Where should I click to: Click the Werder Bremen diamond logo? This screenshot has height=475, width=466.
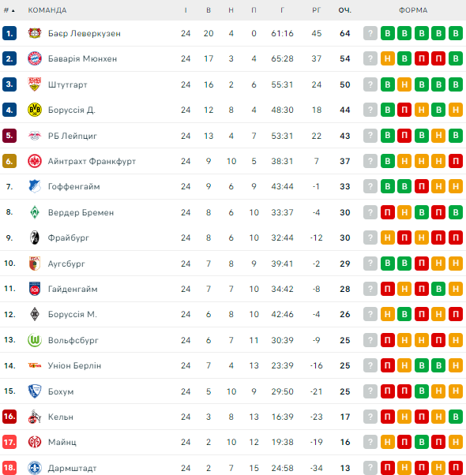pyautogui.click(x=35, y=212)
